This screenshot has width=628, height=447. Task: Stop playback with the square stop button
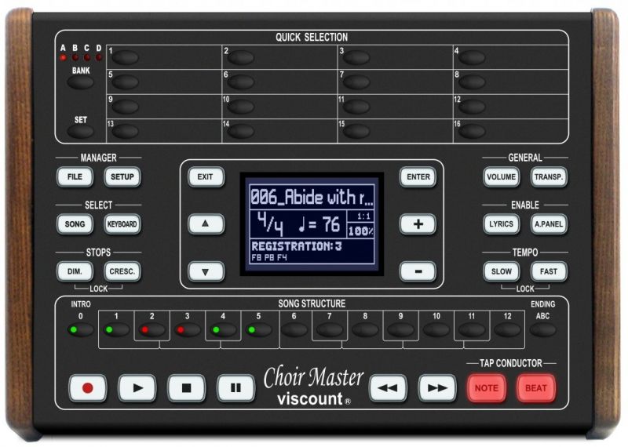tap(186, 387)
